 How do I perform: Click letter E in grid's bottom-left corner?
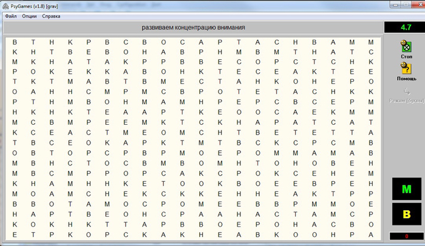click(x=14, y=233)
